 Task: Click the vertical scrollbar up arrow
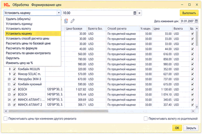[197, 28]
